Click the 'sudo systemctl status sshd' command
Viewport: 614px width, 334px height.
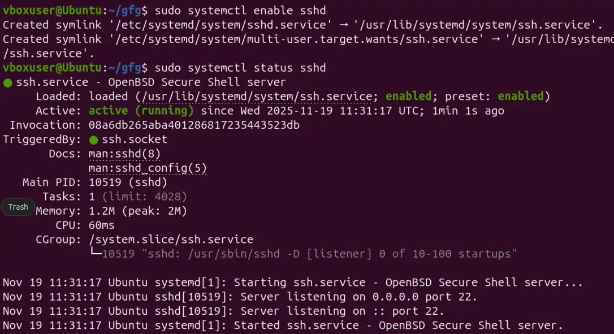(240, 67)
